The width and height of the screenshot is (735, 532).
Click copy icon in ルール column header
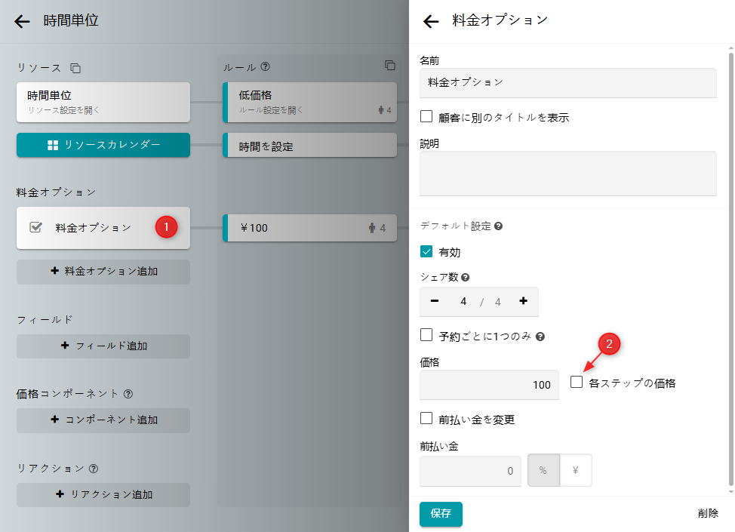(390, 65)
